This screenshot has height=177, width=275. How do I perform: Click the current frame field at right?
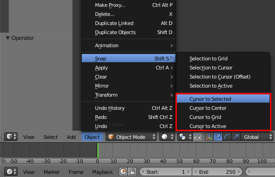point(260,172)
